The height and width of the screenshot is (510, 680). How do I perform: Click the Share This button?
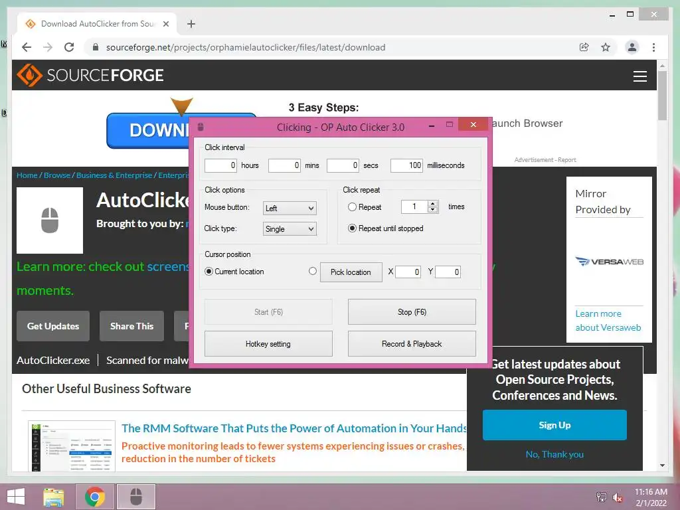(x=132, y=326)
